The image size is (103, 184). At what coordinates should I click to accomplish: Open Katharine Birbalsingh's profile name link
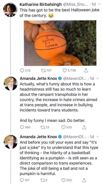pyautogui.click(x=41, y=4)
